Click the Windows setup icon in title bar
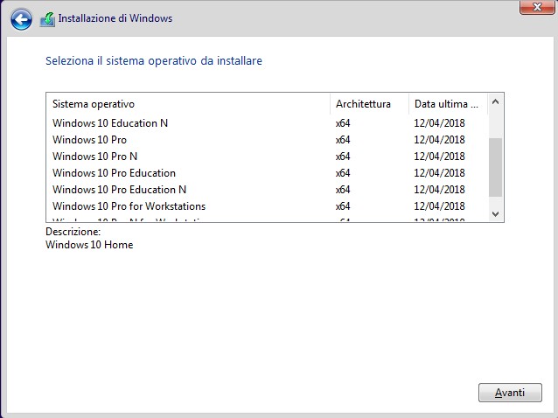 (x=47, y=19)
